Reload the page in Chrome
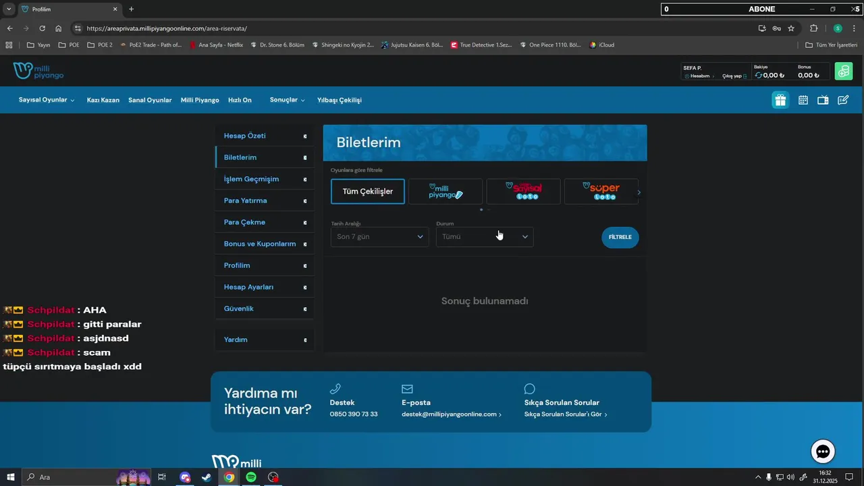 [42, 28]
